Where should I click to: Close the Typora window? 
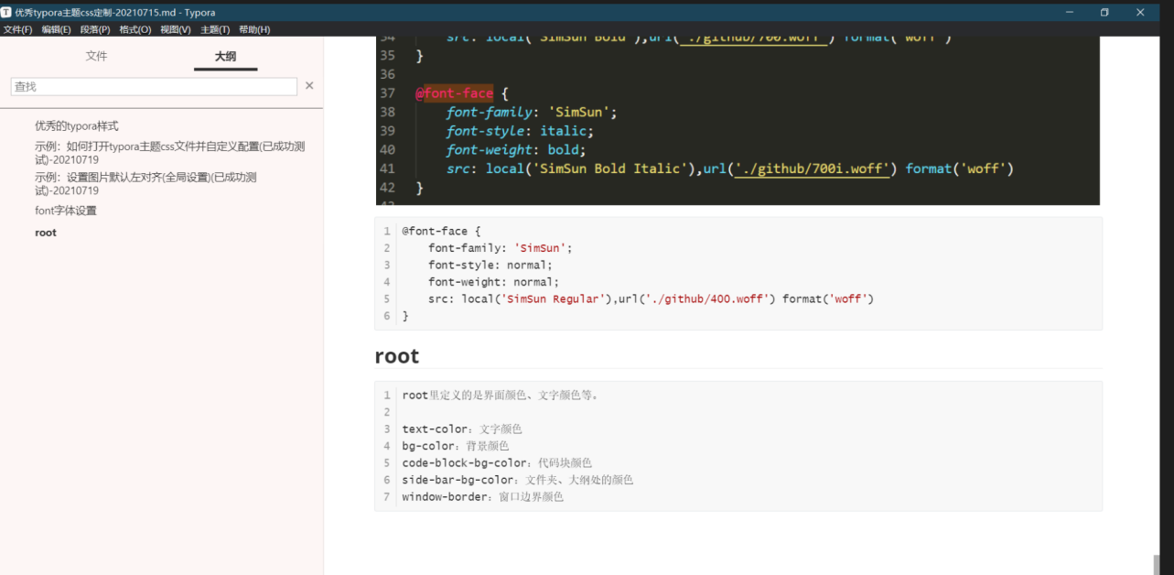1140,12
